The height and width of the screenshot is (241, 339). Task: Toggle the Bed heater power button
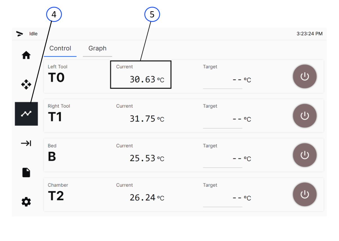tap(305, 155)
